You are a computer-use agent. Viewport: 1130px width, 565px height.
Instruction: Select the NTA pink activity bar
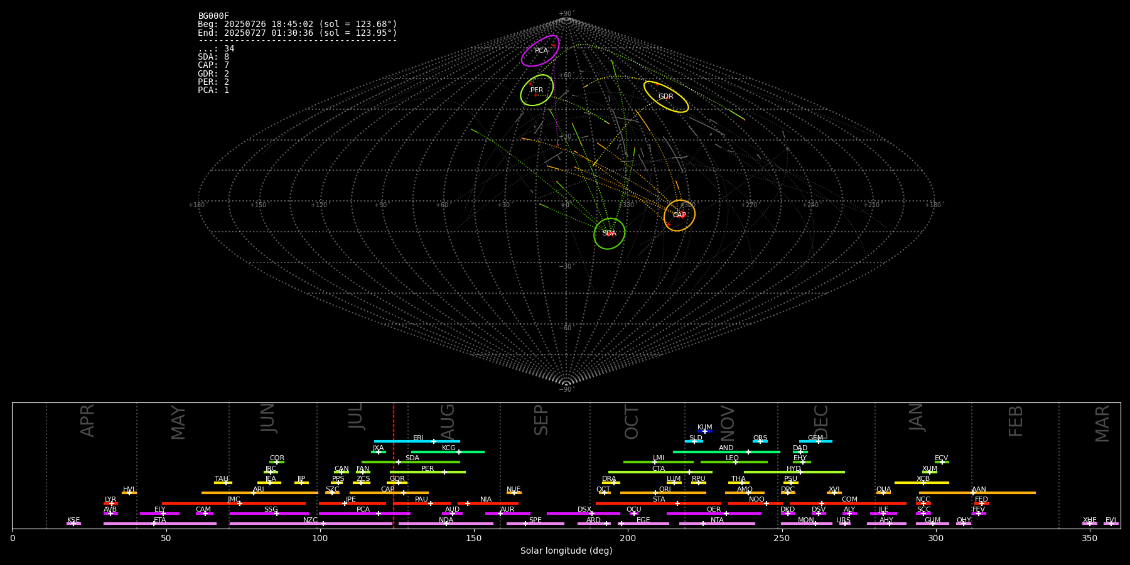717,524
